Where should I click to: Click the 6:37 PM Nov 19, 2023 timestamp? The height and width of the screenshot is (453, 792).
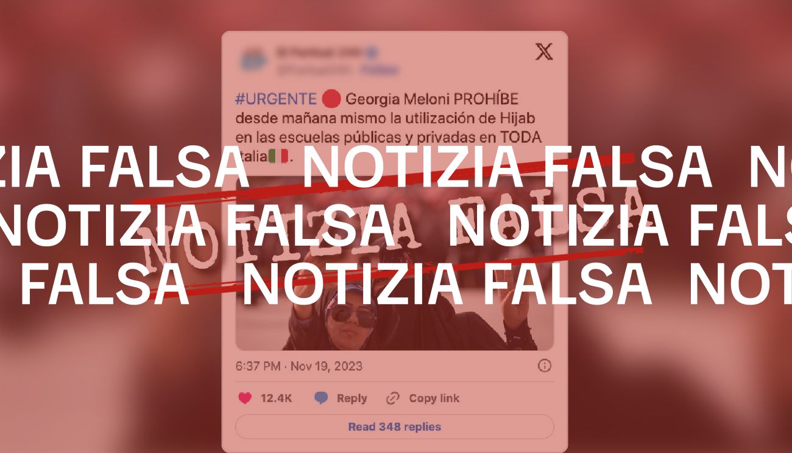tap(299, 366)
